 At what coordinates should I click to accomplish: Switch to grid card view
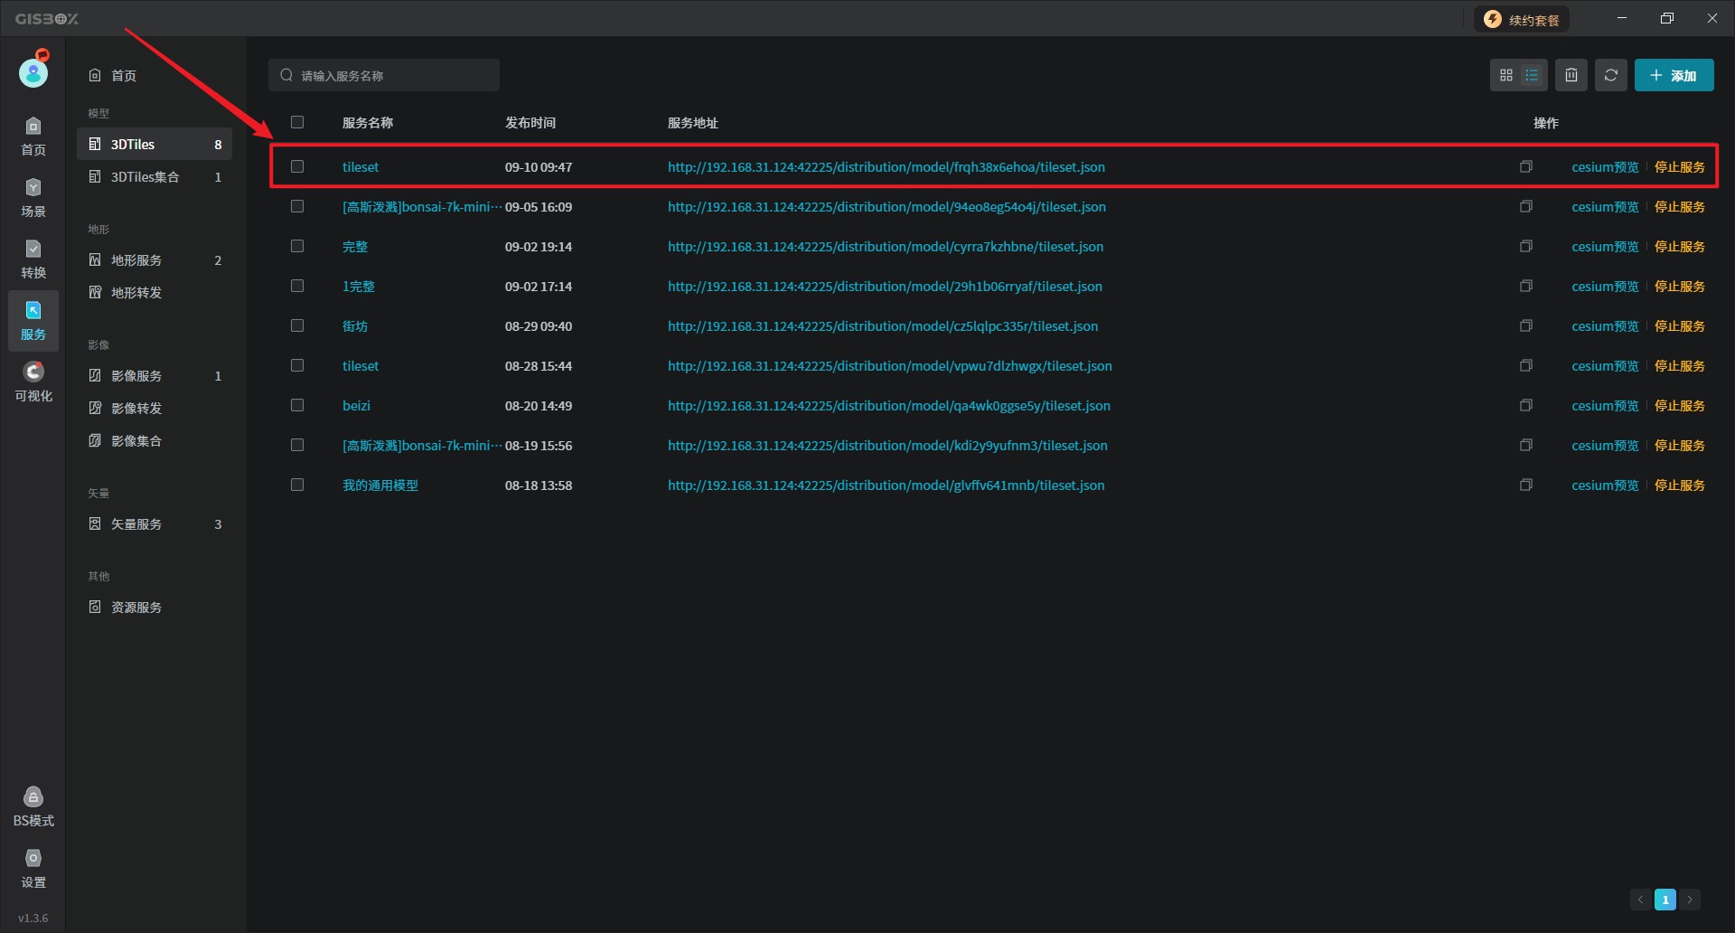pyautogui.click(x=1505, y=76)
